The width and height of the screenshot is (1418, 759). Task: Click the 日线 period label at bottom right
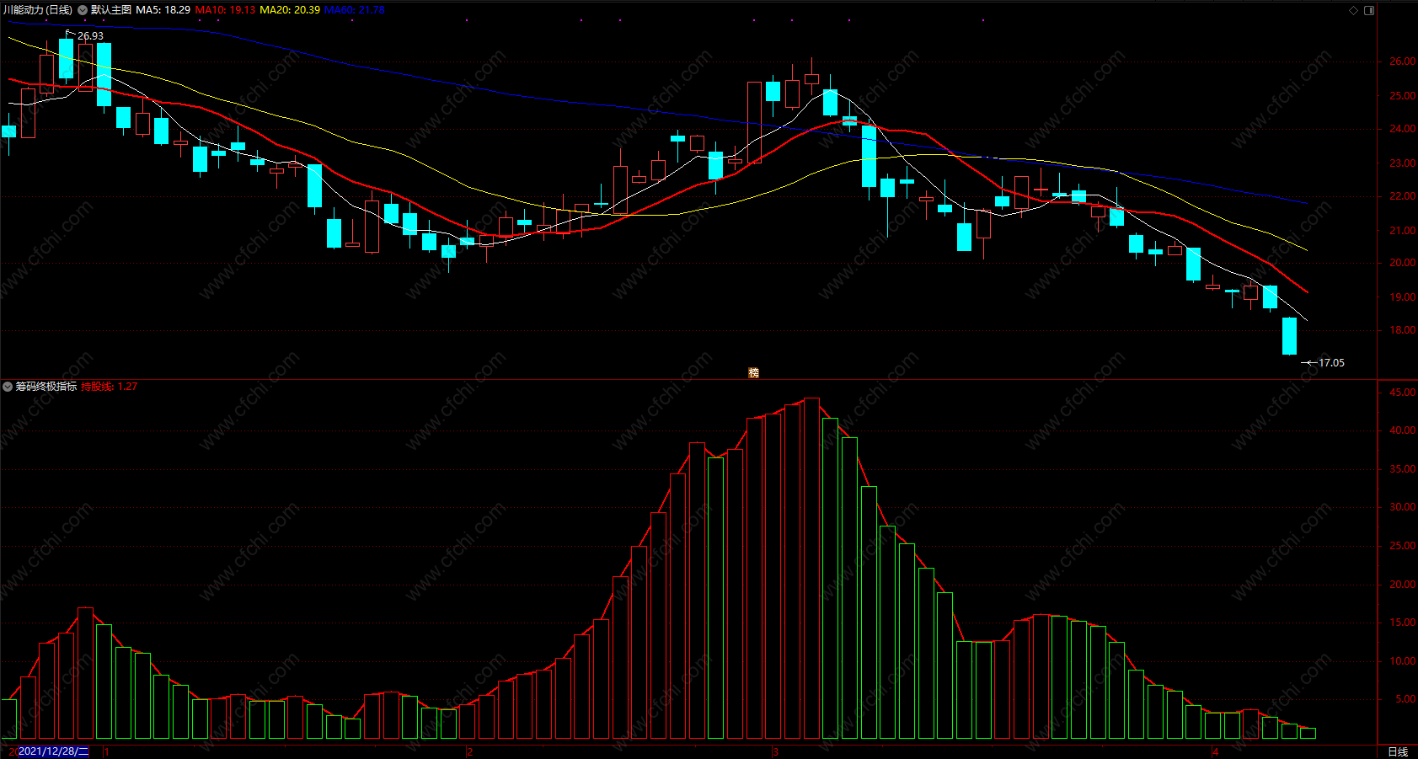[x=1398, y=751]
